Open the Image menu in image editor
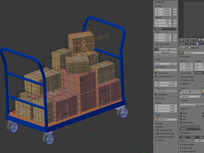This screenshot has width=204, height=153. tap(194, 40)
